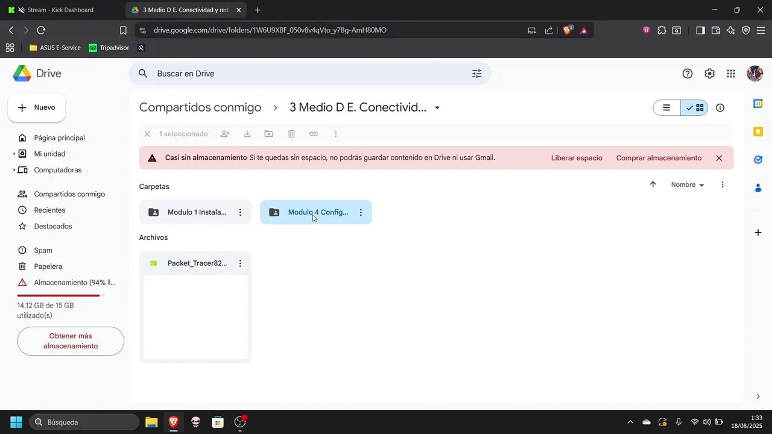
Task: Click Liberar espacio link
Action: 577,158
